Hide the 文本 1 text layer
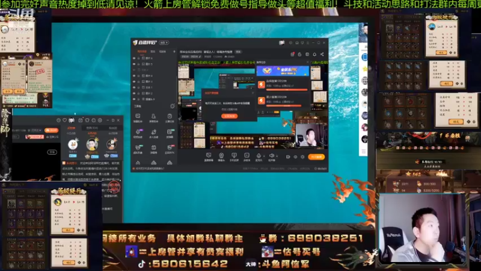 pos(134,87)
